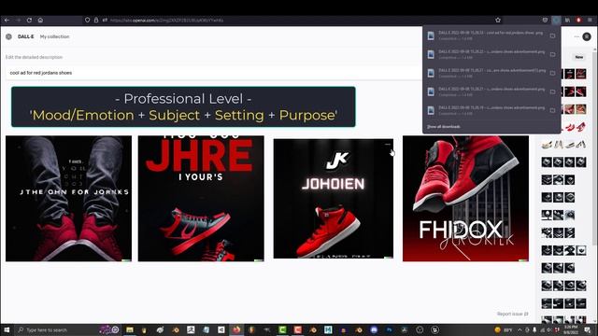598x336 pixels.
Task: Open the green C app in taskbar
Action: pyautogui.click(x=282, y=329)
